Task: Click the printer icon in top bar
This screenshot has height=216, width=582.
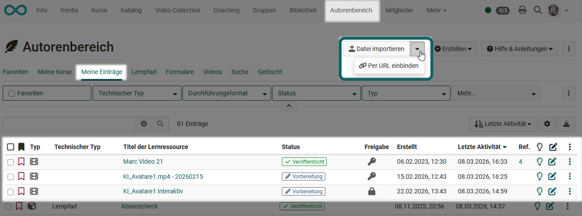Action: [x=523, y=10]
